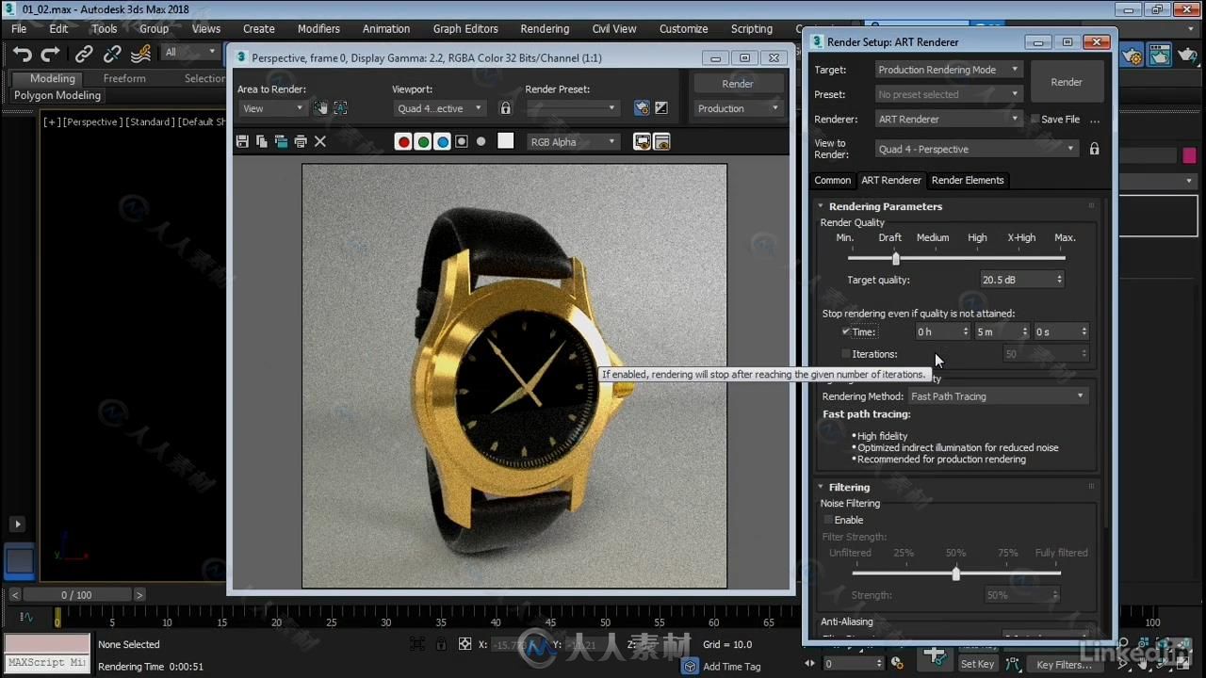This screenshot has height=678, width=1206.
Task: Click the hours time field
Action: [937, 331]
